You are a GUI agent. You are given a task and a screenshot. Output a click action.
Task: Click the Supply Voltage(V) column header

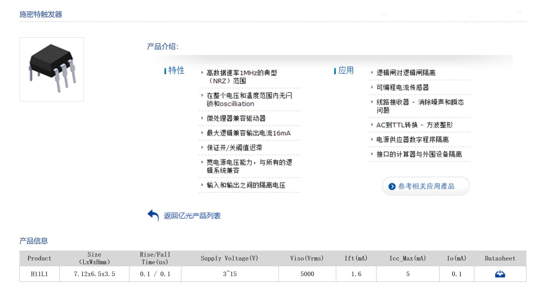pos(229,258)
